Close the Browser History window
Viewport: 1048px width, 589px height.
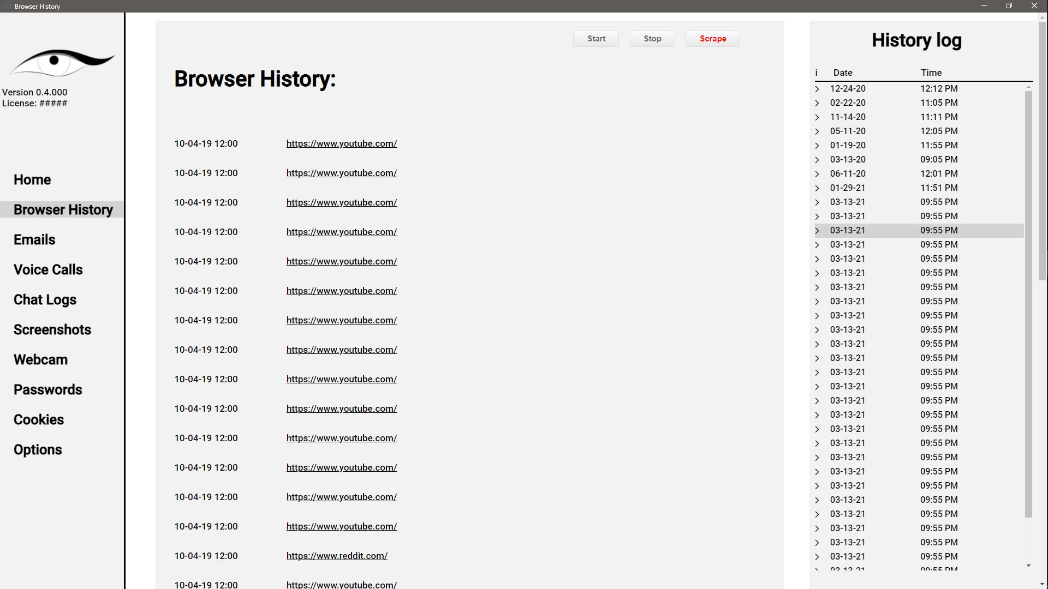(x=1034, y=6)
